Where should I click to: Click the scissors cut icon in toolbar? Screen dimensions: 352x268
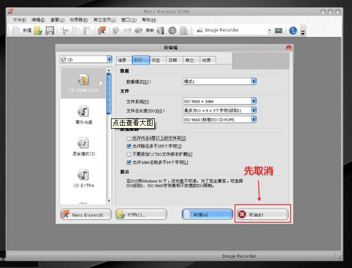pos(64,30)
